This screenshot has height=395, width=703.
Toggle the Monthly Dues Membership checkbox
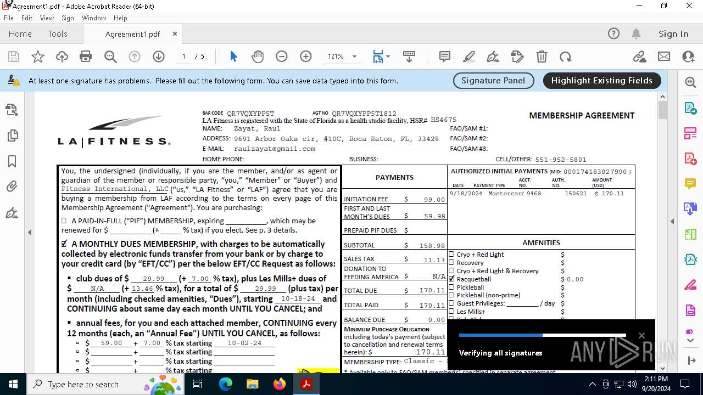point(64,244)
